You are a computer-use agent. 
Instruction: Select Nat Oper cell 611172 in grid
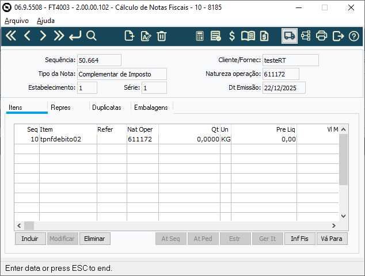click(142, 139)
